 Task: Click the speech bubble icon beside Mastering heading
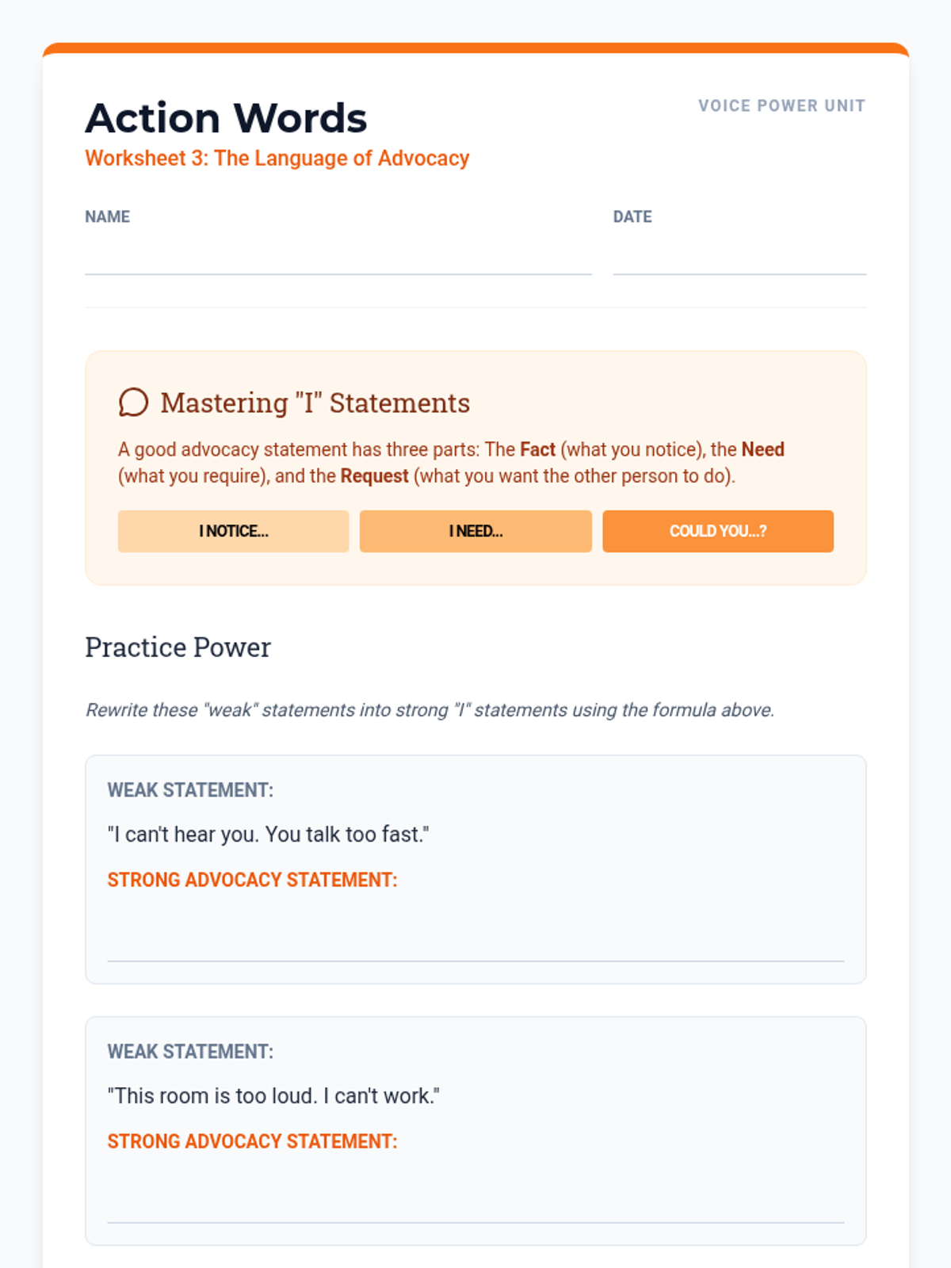pos(133,403)
